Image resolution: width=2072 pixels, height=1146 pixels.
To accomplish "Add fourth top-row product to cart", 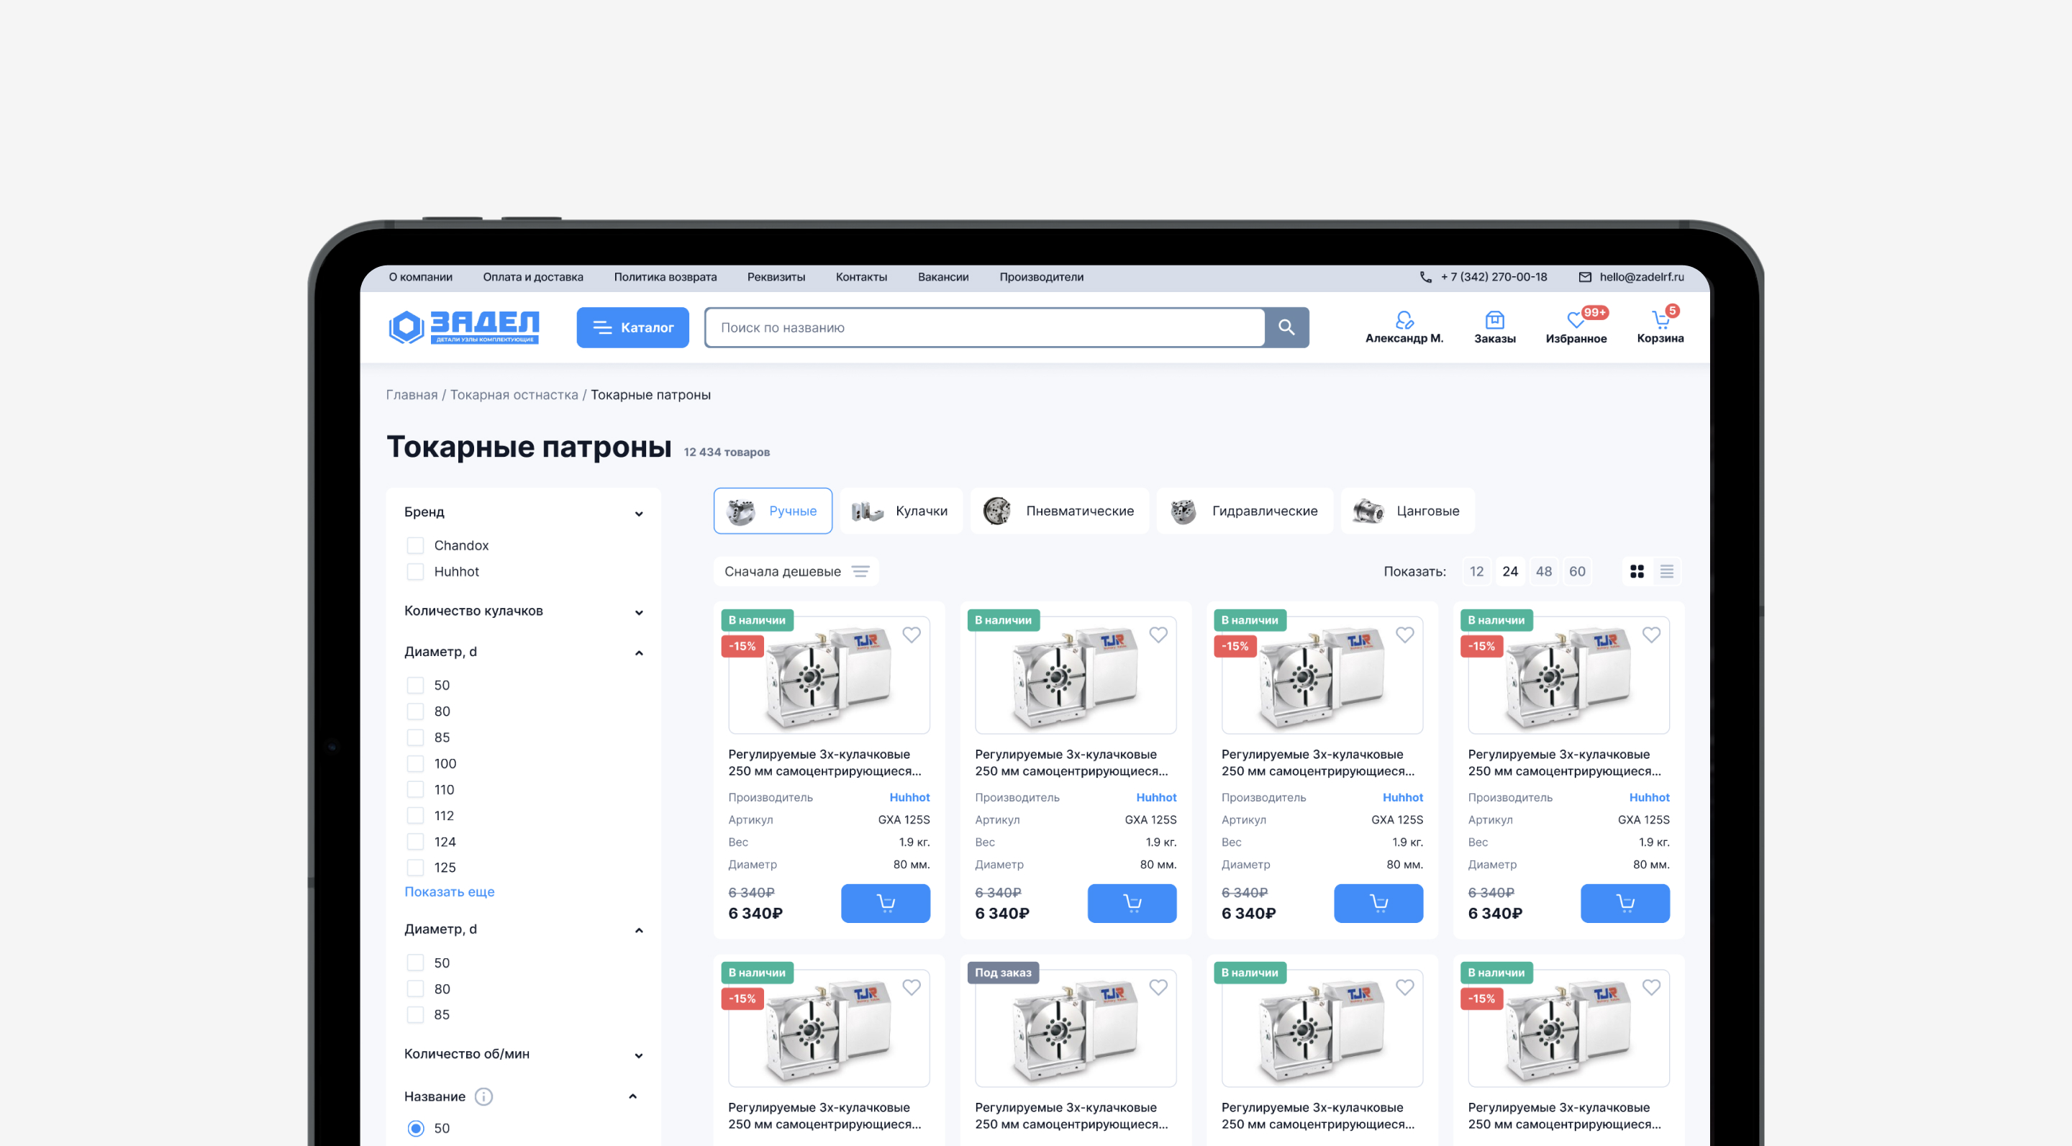I will click(1625, 903).
